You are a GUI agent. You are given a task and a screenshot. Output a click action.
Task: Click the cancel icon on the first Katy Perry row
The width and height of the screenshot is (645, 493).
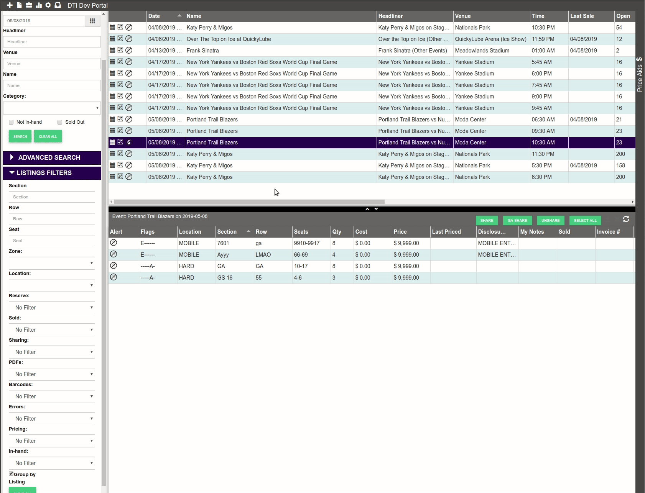(x=129, y=27)
